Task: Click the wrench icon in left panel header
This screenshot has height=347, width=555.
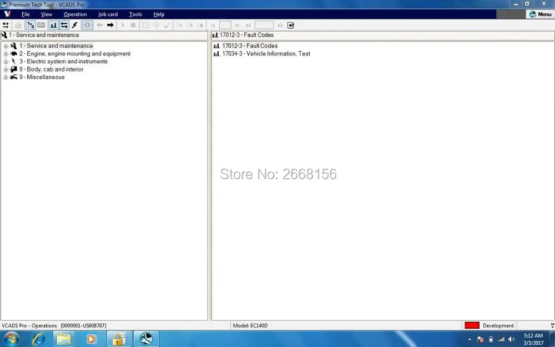Action: [x=4, y=35]
